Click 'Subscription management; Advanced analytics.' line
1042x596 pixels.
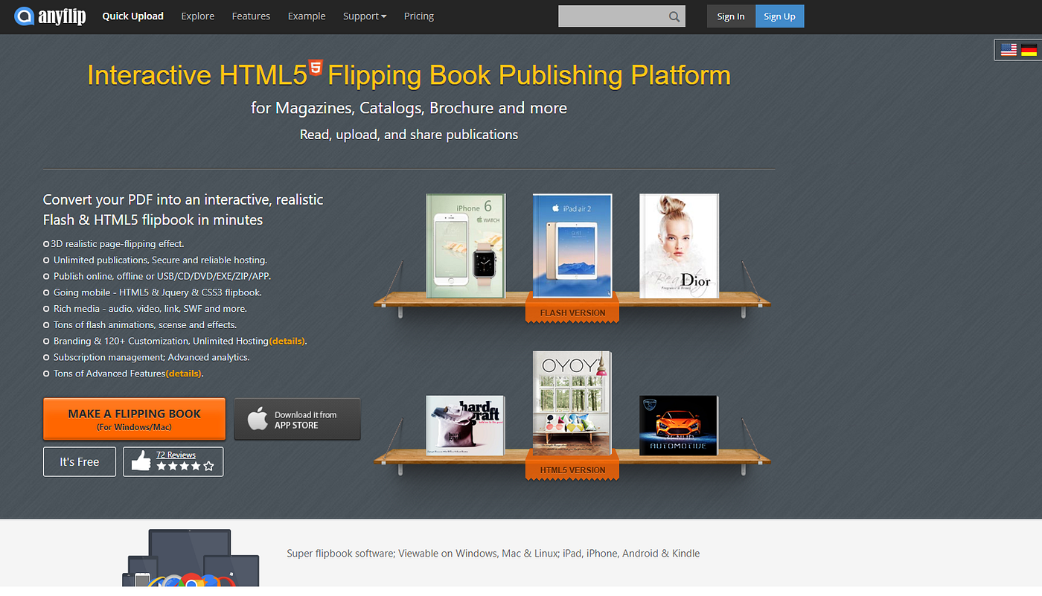click(x=152, y=357)
